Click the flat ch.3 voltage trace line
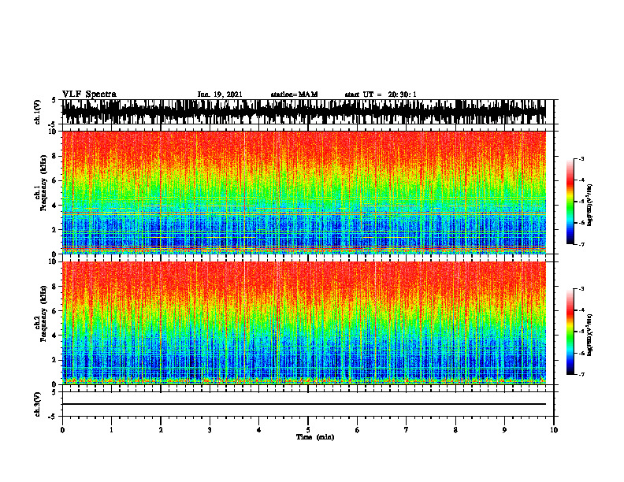The image size is (624, 482). click(x=303, y=404)
